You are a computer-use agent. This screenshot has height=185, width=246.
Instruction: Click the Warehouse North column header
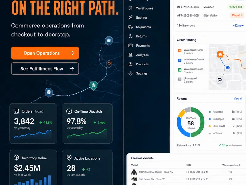231,165
